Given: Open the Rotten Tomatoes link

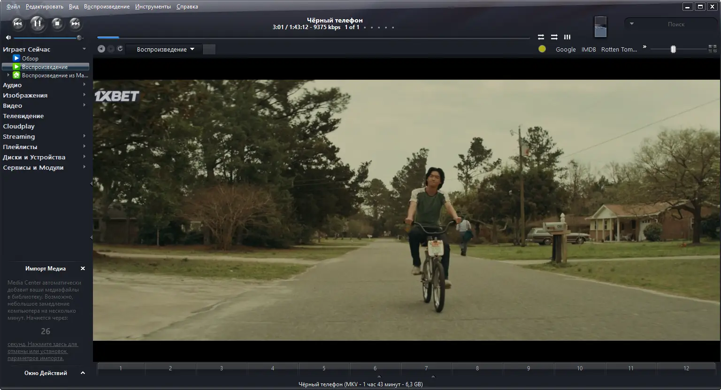Looking at the screenshot, I should tap(619, 49).
